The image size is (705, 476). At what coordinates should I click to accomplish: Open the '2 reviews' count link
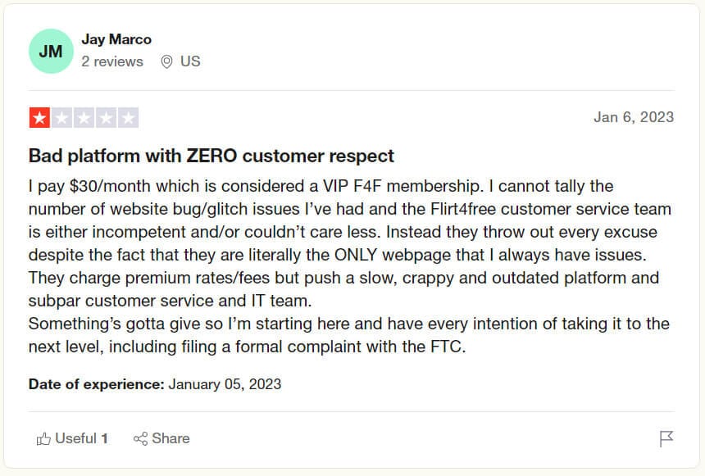(x=112, y=61)
